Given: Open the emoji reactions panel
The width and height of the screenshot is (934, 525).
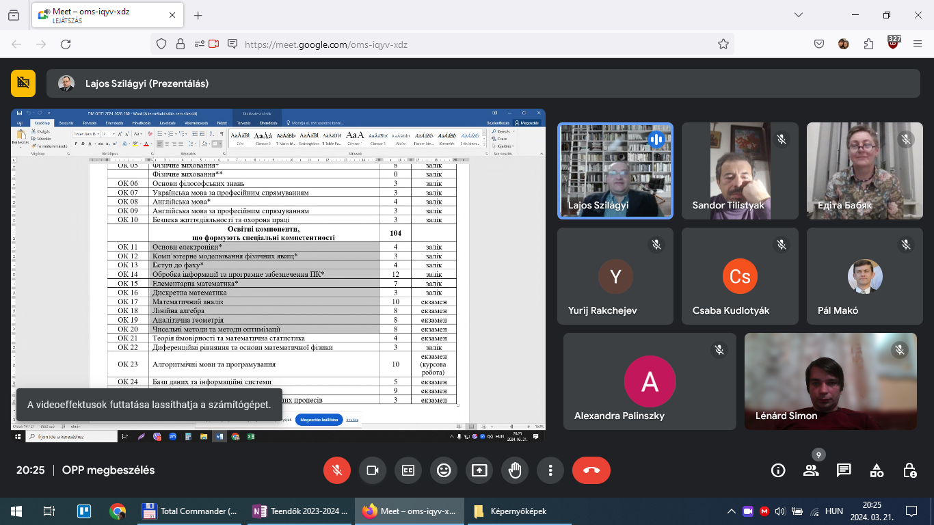Looking at the screenshot, I should click(444, 470).
